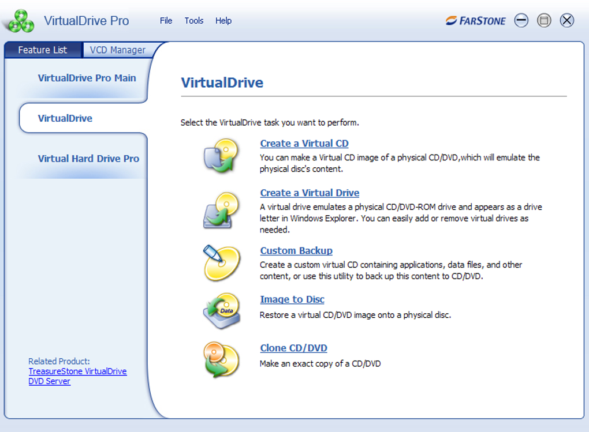Screen dimensions: 589x432
Task: Click the VirtualDrive page heading
Action: [x=222, y=82]
